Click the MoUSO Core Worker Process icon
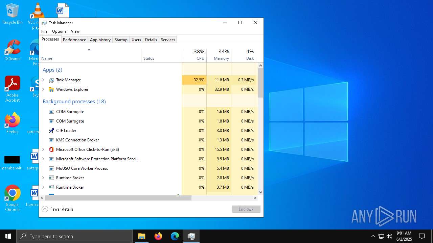Viewport: 433px width, 243px height. coord(51,168)
